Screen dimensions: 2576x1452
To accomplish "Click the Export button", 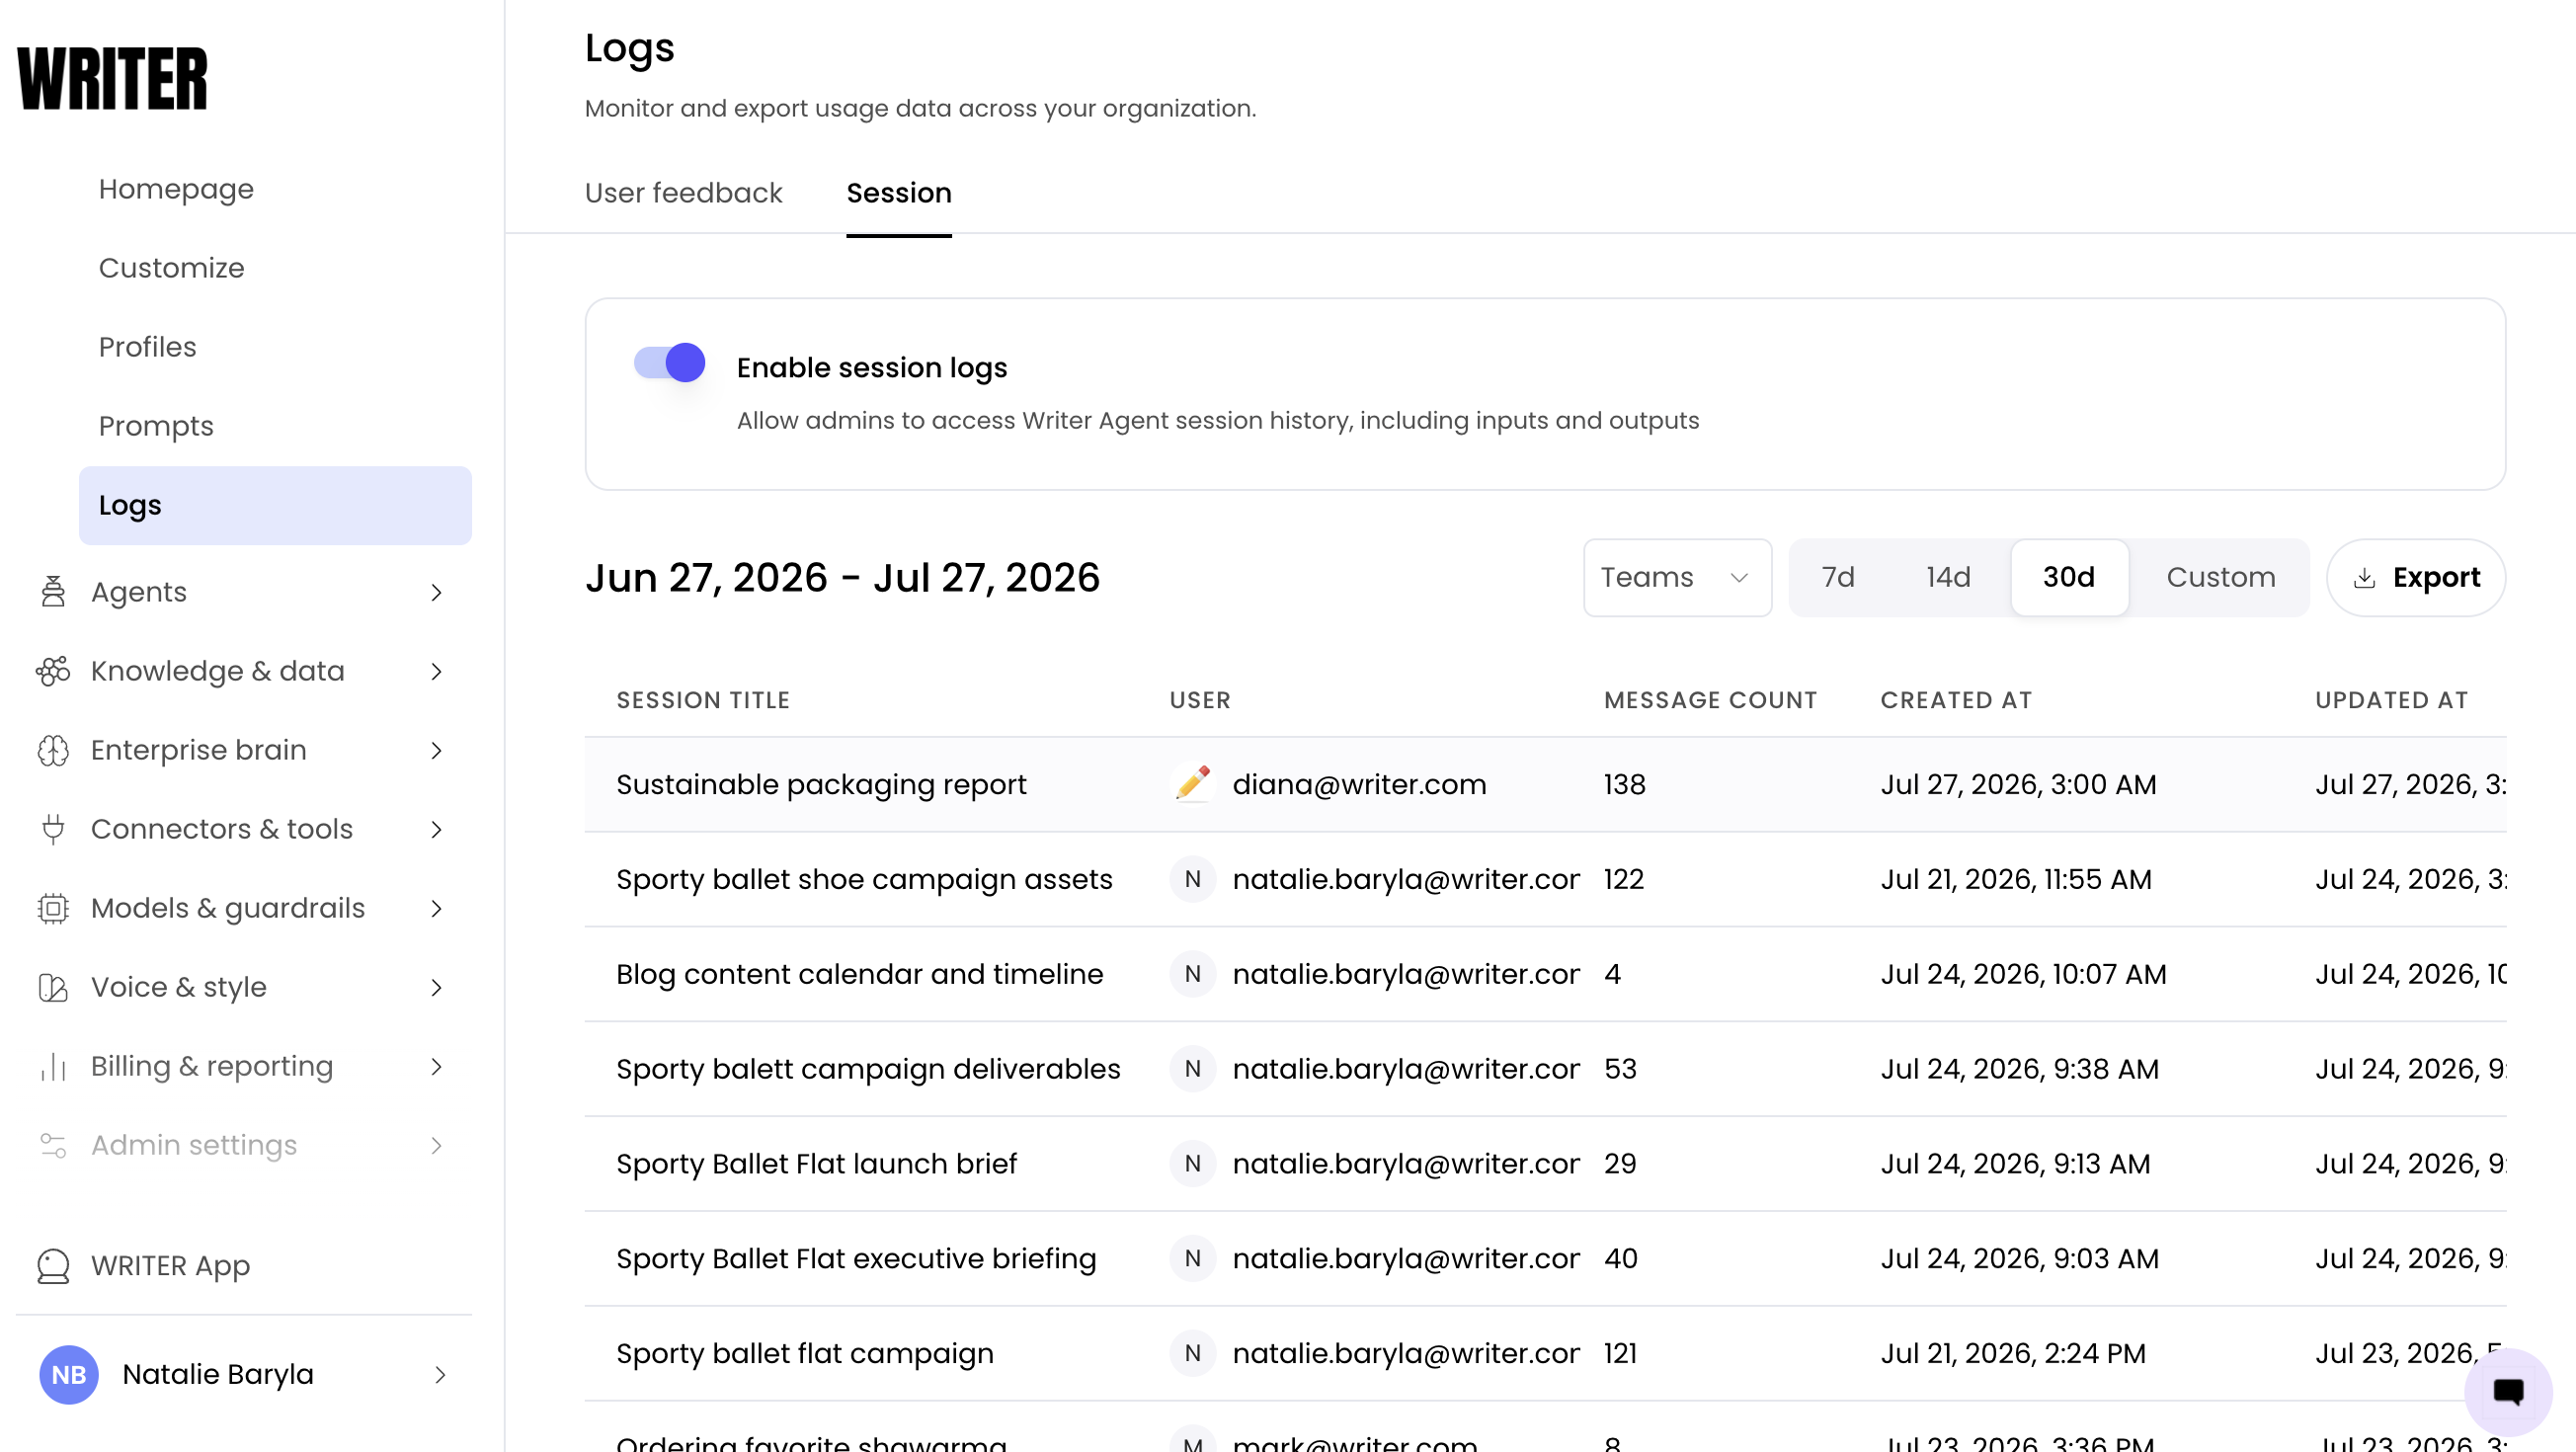I will pos(2416,577).
